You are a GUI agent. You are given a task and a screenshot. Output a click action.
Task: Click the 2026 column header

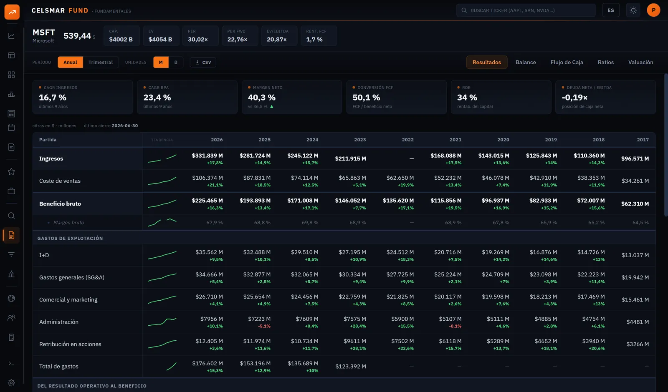217,140
